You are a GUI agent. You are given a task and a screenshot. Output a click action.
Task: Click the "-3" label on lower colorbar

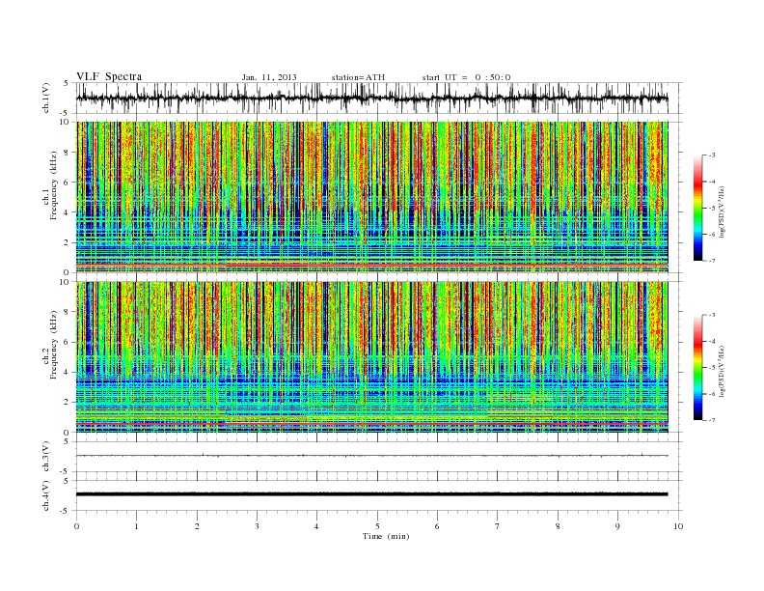click(712, 315)
